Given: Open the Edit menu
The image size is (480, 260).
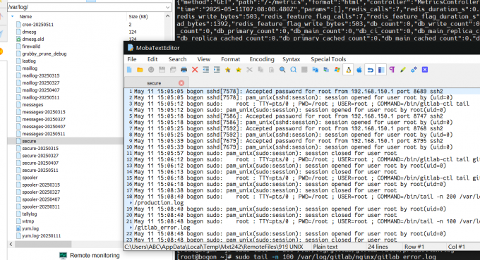Looking at the screenshot, I should click(152, 59).
